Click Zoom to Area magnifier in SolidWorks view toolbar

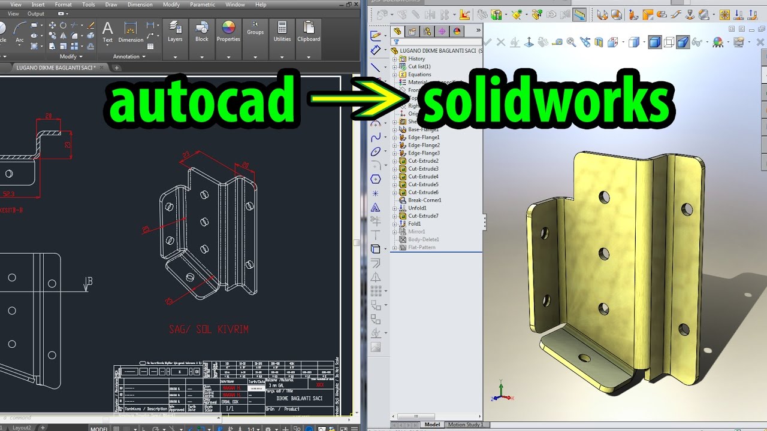click(x=571, y=42)
